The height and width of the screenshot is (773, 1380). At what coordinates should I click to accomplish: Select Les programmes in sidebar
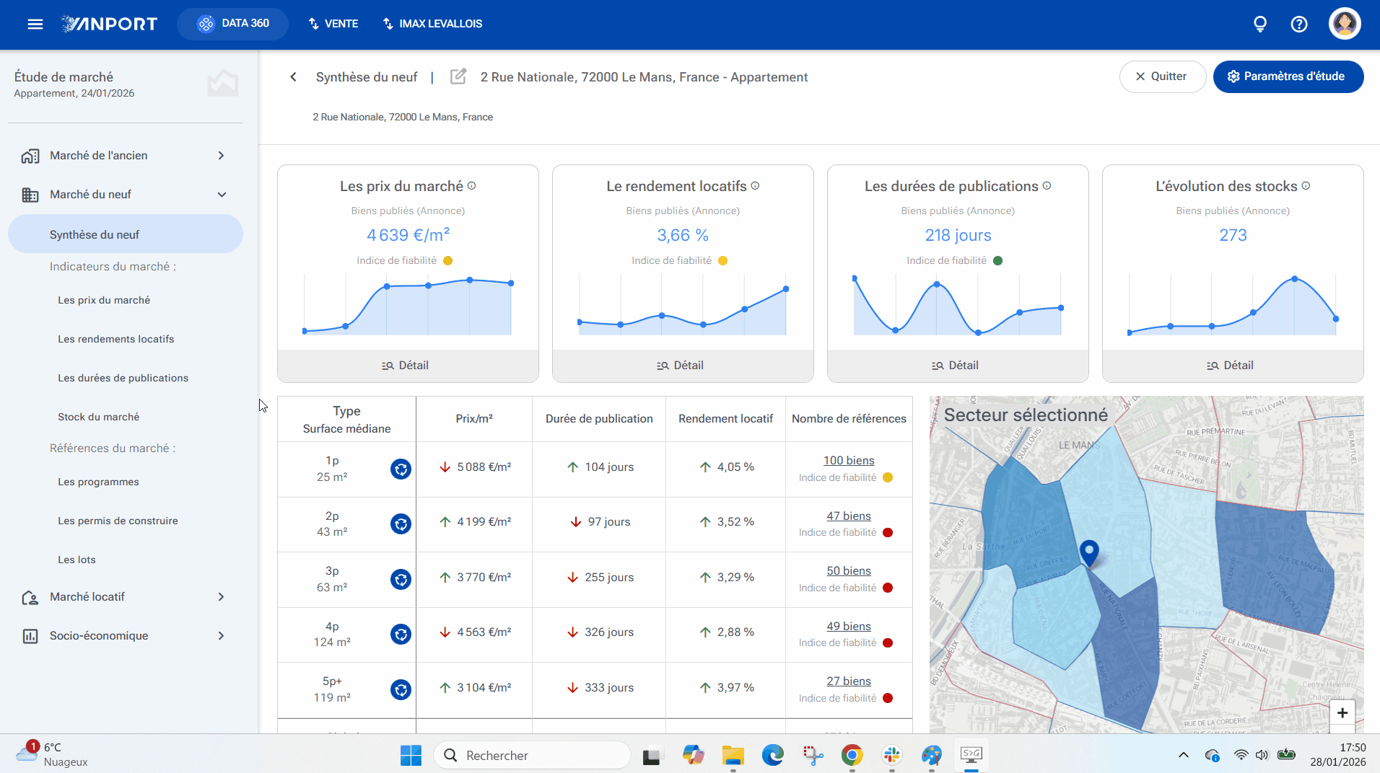[x=98, y=482]
